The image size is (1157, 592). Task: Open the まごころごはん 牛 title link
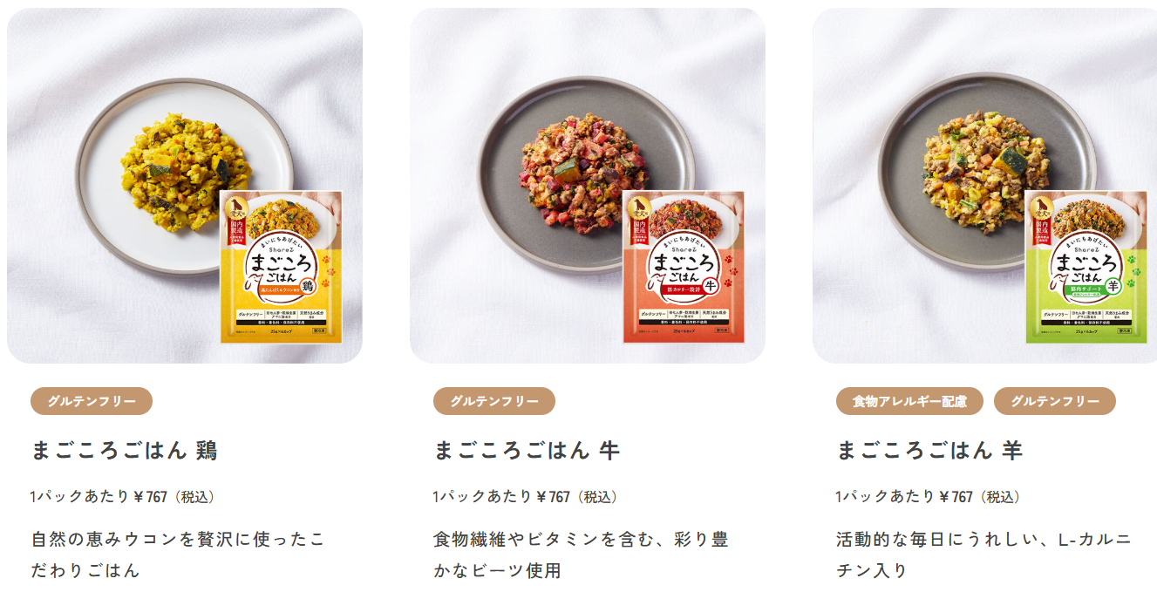tap(527, 450)
